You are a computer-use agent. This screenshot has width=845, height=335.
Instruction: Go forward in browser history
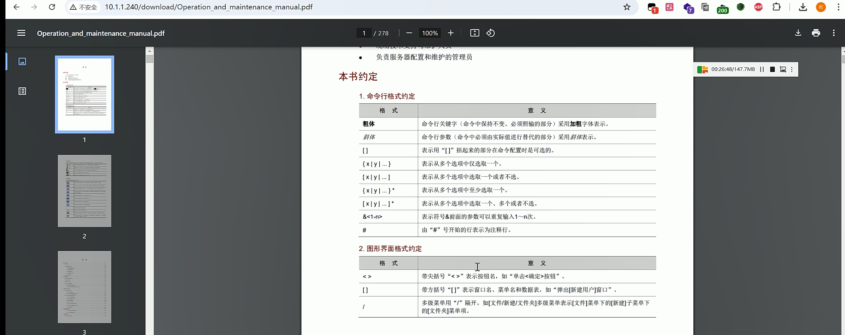pyautogui.click(x=34, y=7)
